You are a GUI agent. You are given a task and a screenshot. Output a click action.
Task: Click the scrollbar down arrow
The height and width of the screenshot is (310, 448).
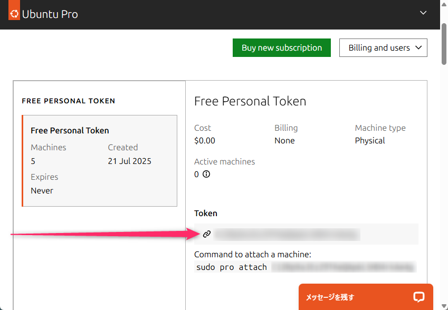[444, 306]
